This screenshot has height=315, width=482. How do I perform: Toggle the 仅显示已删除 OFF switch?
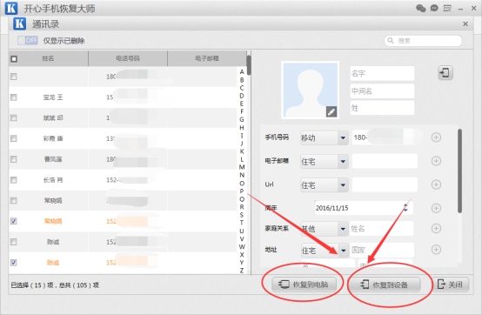28,40
